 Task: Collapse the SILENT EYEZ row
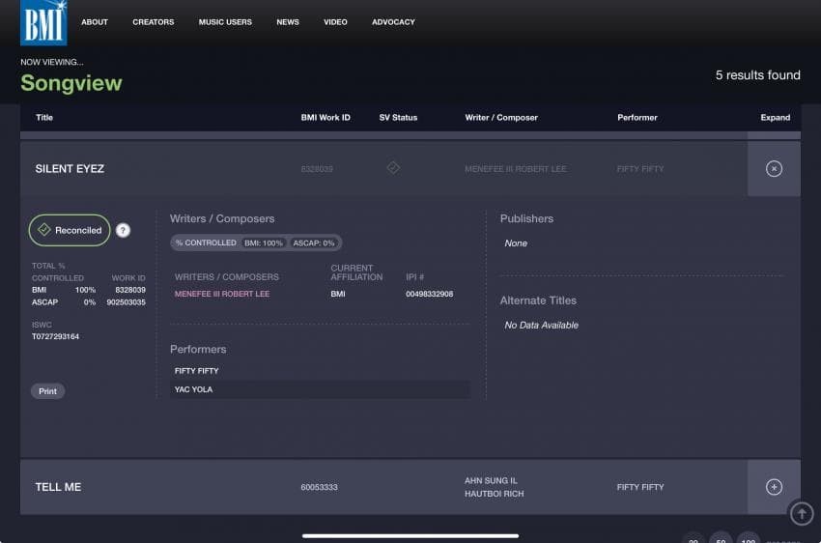click(x=774, y=169)
